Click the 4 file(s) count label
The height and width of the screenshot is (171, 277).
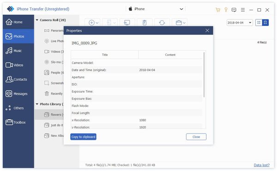coord(262,42)
